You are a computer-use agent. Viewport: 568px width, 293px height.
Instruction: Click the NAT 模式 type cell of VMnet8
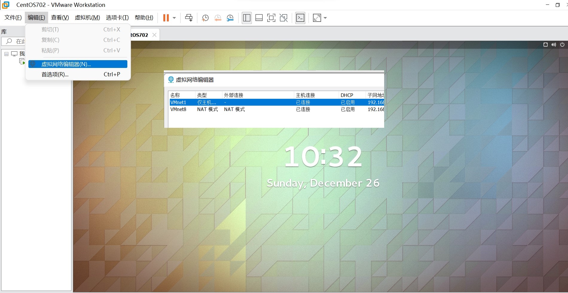pyautogui.click(x=207, y=110)
